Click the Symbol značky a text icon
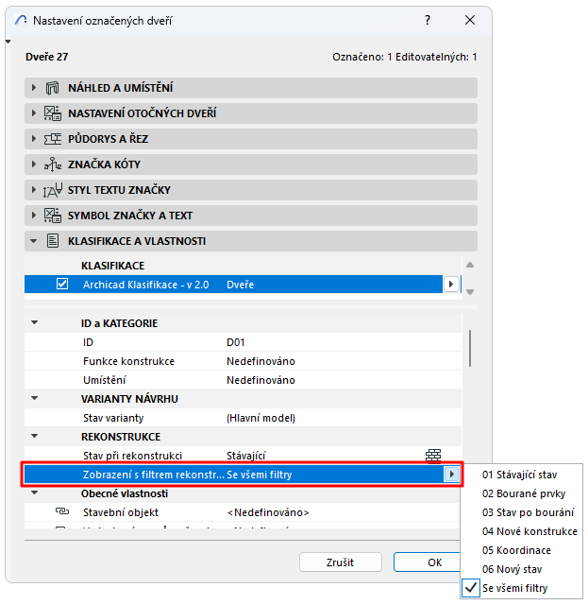 (x=53, y=216)
